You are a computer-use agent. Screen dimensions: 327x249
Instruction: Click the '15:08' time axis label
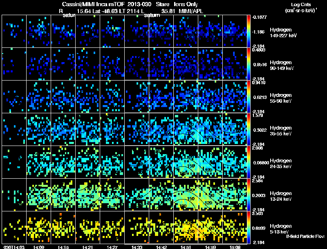(235, 247)
